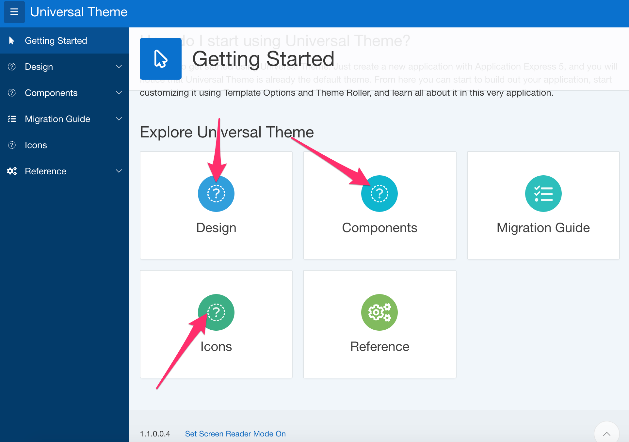The width and height of the screenshot is (629, 442).
Task: Click the Icons section icon
Action: point(216,311)
